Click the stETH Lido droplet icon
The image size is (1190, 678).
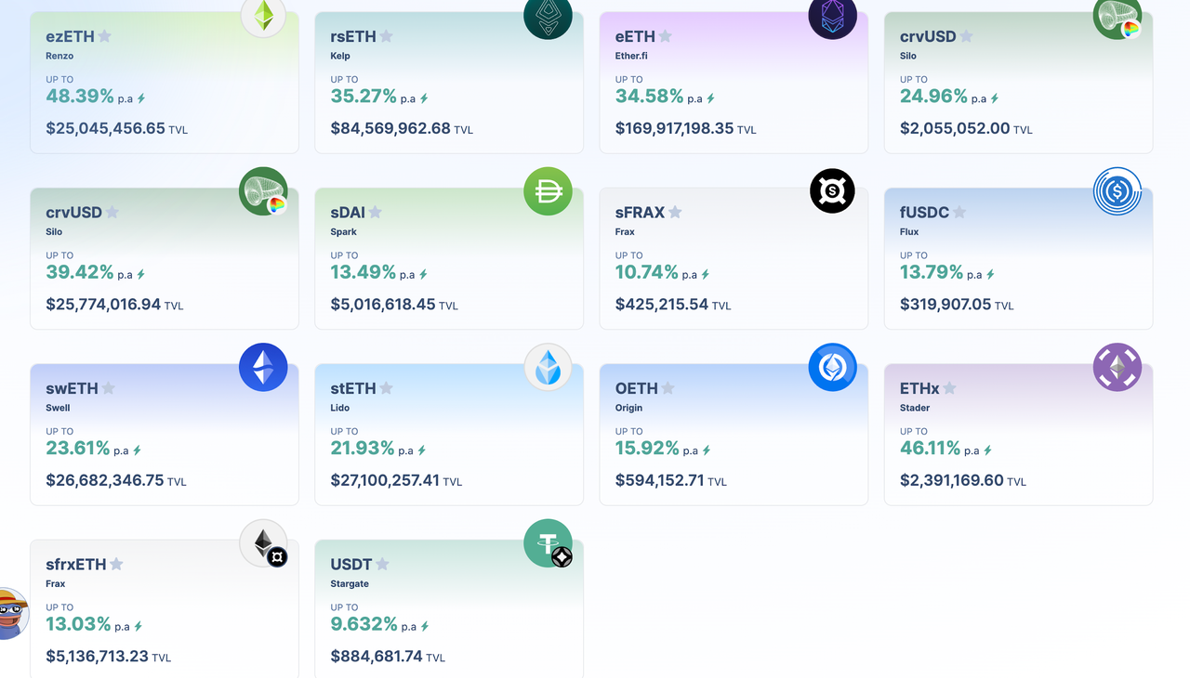tap(549, 367)
